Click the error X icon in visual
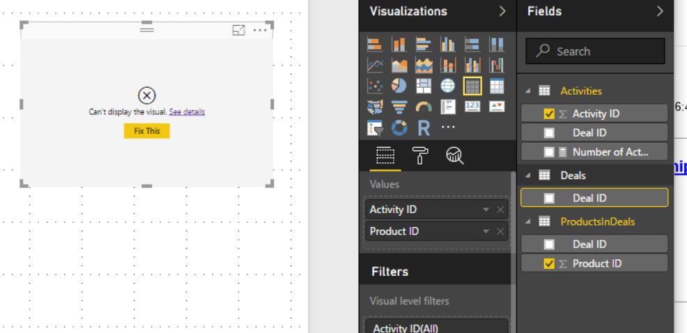The image size is (687, 333). (x=147, y=95)
